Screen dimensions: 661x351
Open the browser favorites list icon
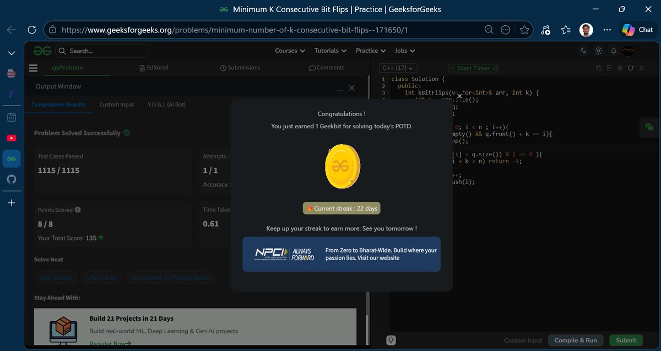(x=566, y=30)
